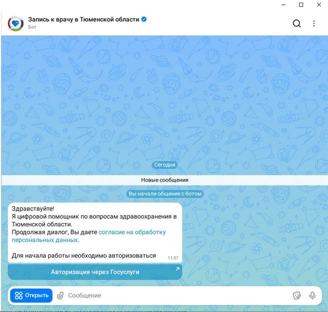Start voice message with microphone icon
The height and width of the screenshot is (312, 328).
[312, 295]
